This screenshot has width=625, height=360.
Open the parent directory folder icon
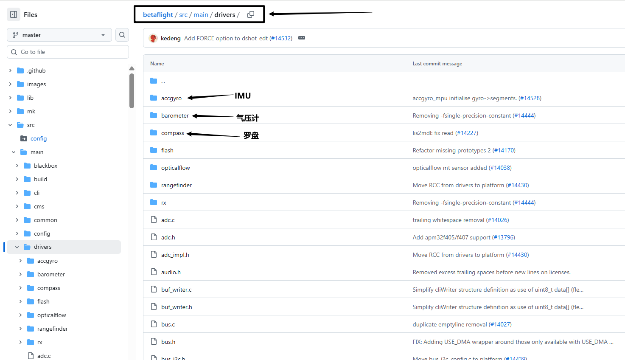154,81
